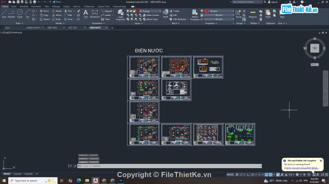
Task: Expand the Modify panel
Action: coord(60,23)
